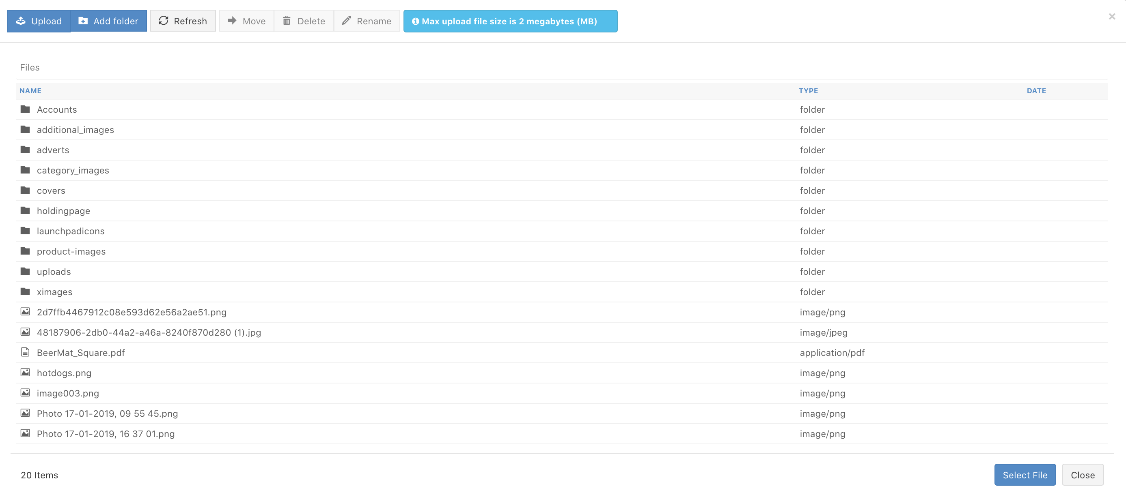This screenshot has width=1126, height=497.
Task: Open the product-images folder
Action: tap(71, 252)
